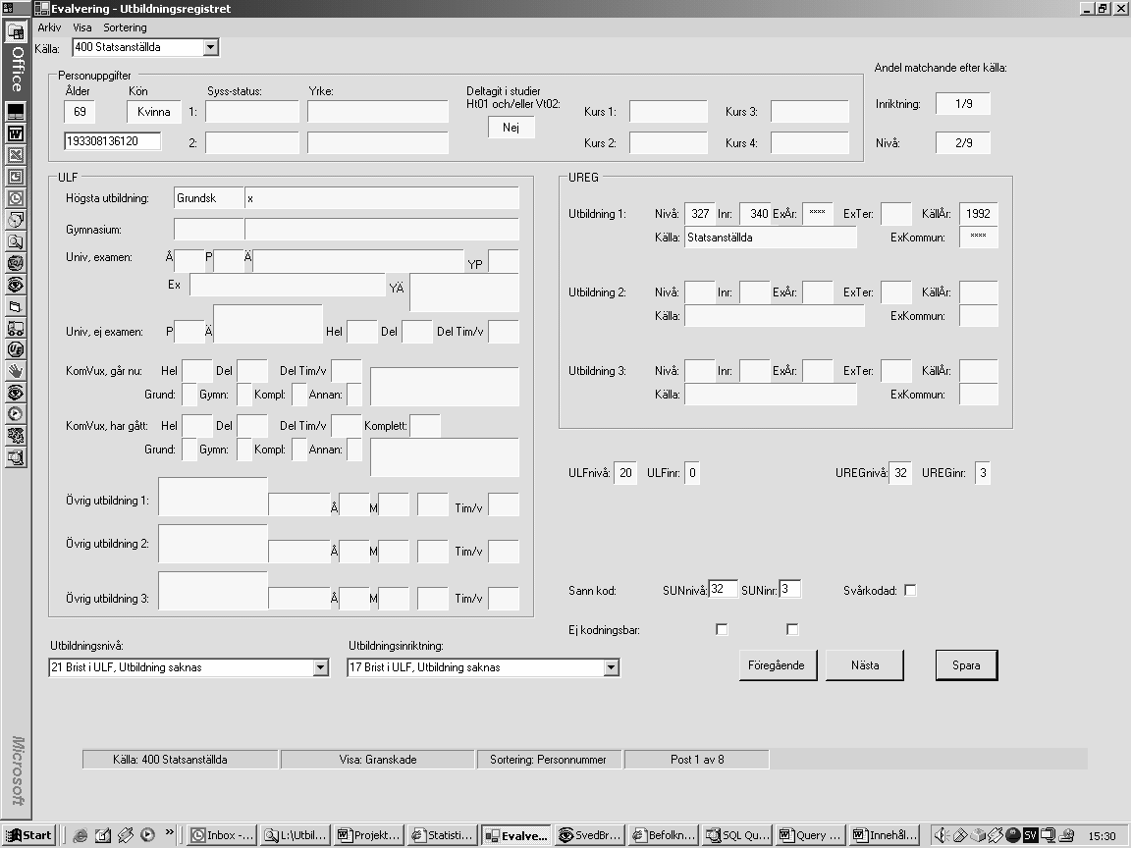Switch to the Befolkn... taskbar window
The width and height of the screenshot is (1131, 848).
pos(664,835)
